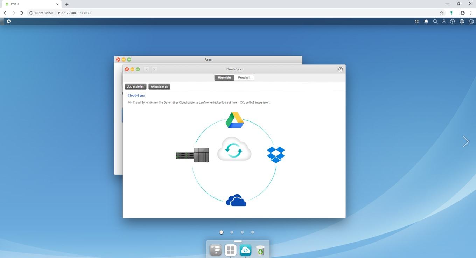Click the Cloud-Sync heading text
Viewport: 476px width, 258px height.
[136, 95]
